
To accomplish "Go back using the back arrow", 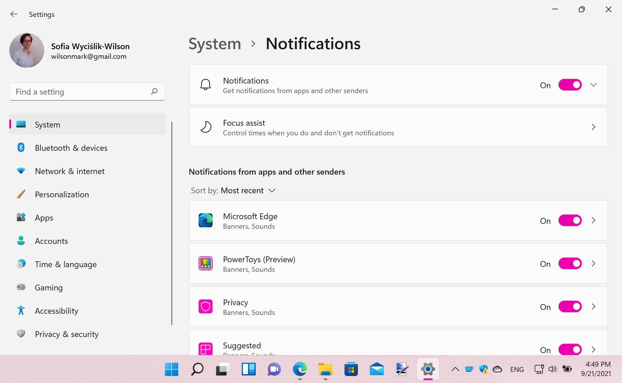I will (14, 14).
